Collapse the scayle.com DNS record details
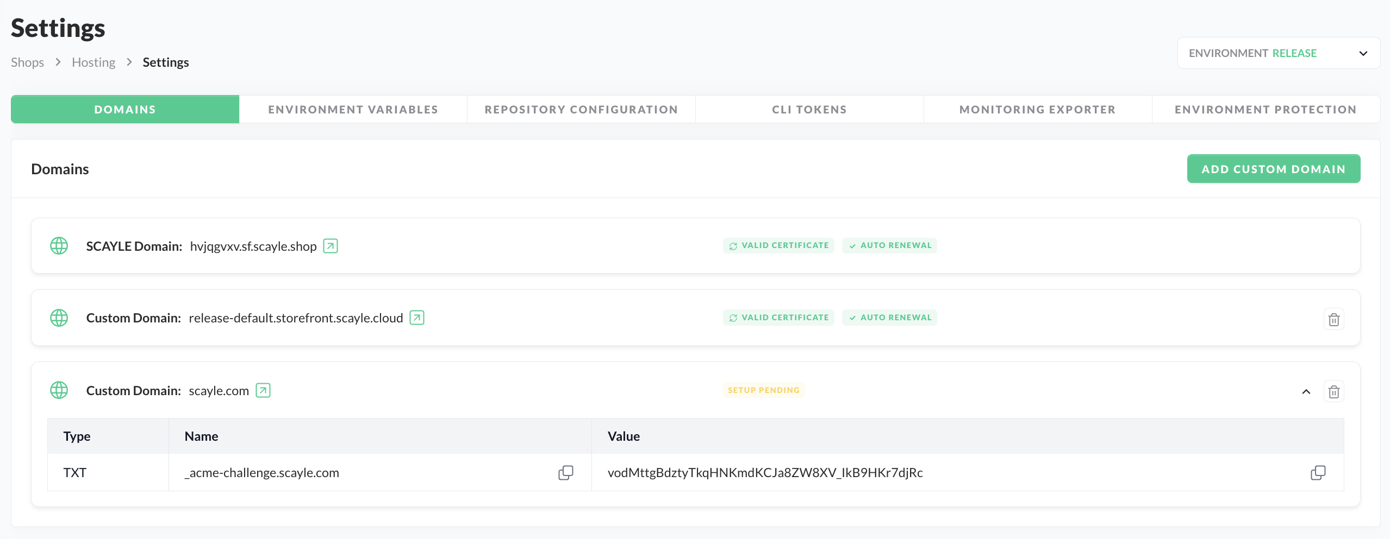The image size is (1390, 539). coord(1306,391)
